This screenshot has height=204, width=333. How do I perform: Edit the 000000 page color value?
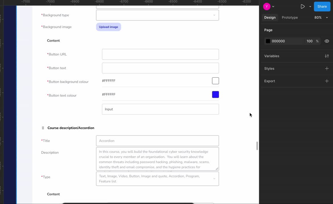(x=278, y=41)
